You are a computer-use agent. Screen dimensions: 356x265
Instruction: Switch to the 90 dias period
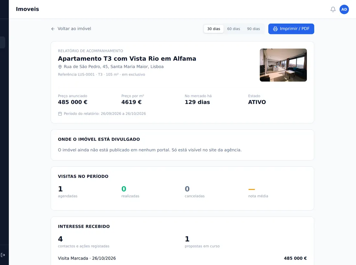tap(253, 29)
